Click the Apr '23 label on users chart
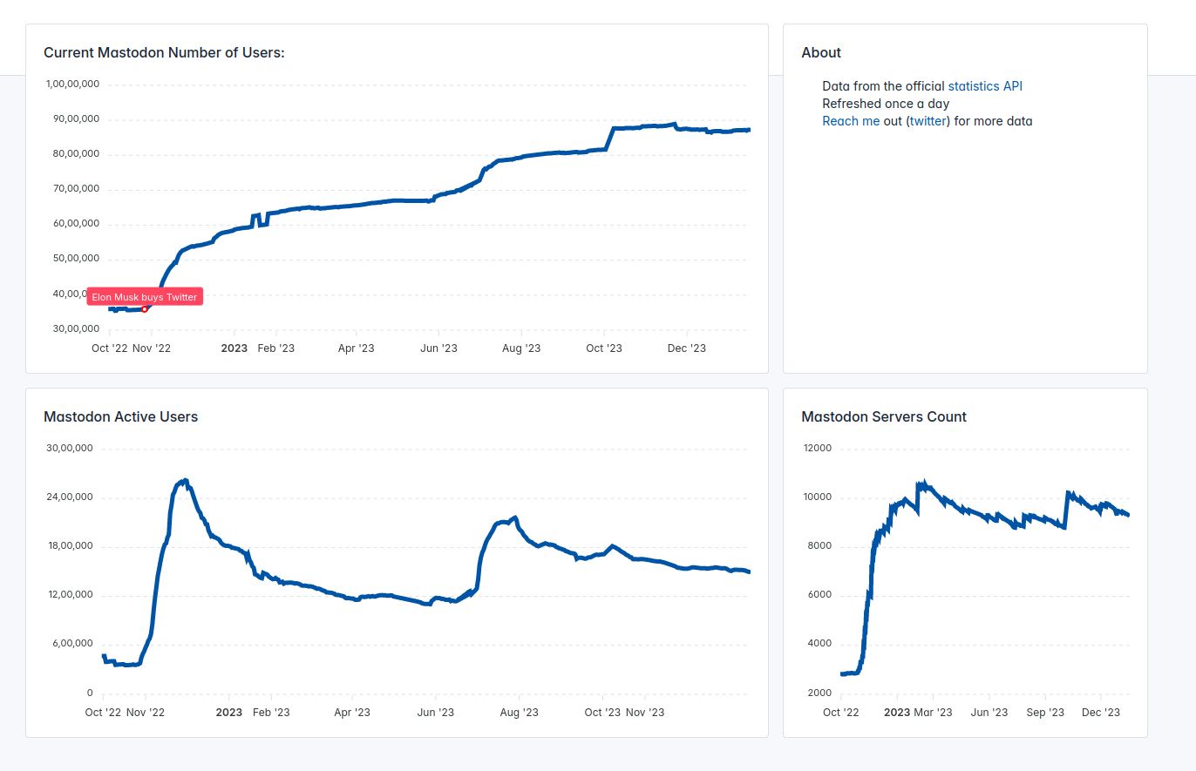The height and width of the screenshot is (771, 1196). 356,348
